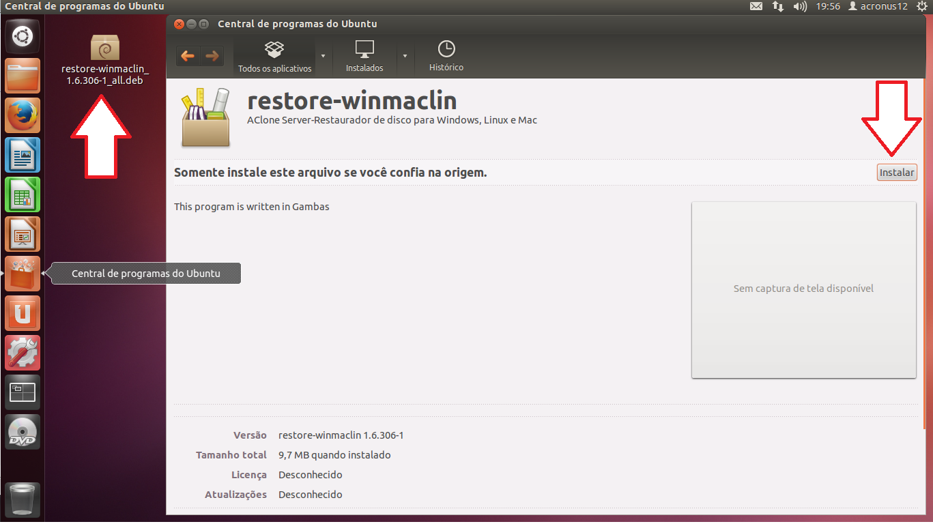The image size is (933, 524).
Task: Open the Instalados section
Action: coord(364,57)
